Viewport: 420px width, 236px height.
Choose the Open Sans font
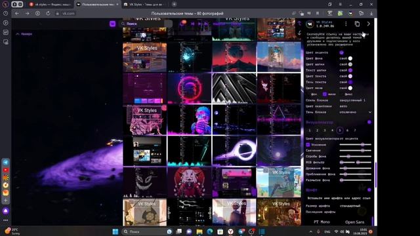click(x=354, y=222)
